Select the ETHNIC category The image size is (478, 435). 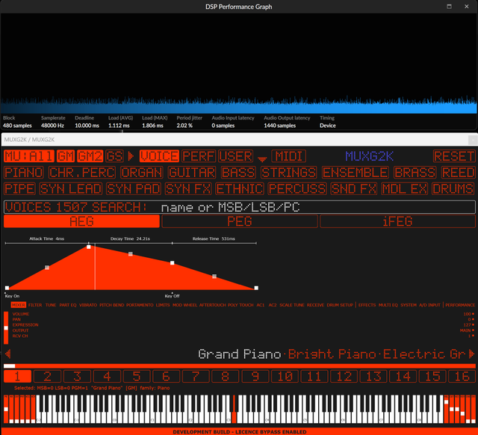click(x=240, y=188)
